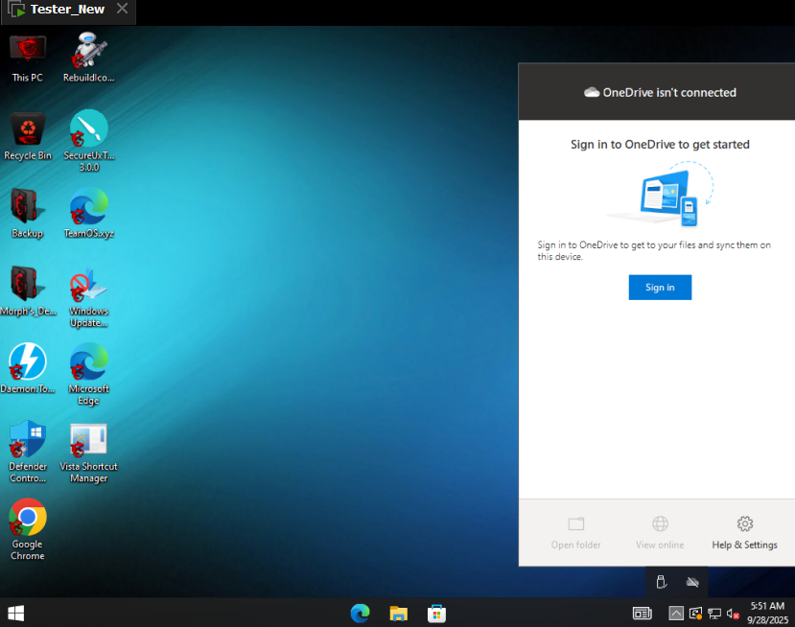Open the volume speaker icon in system tray
Screen dimensions: 795x627
[x=733, y=614]
